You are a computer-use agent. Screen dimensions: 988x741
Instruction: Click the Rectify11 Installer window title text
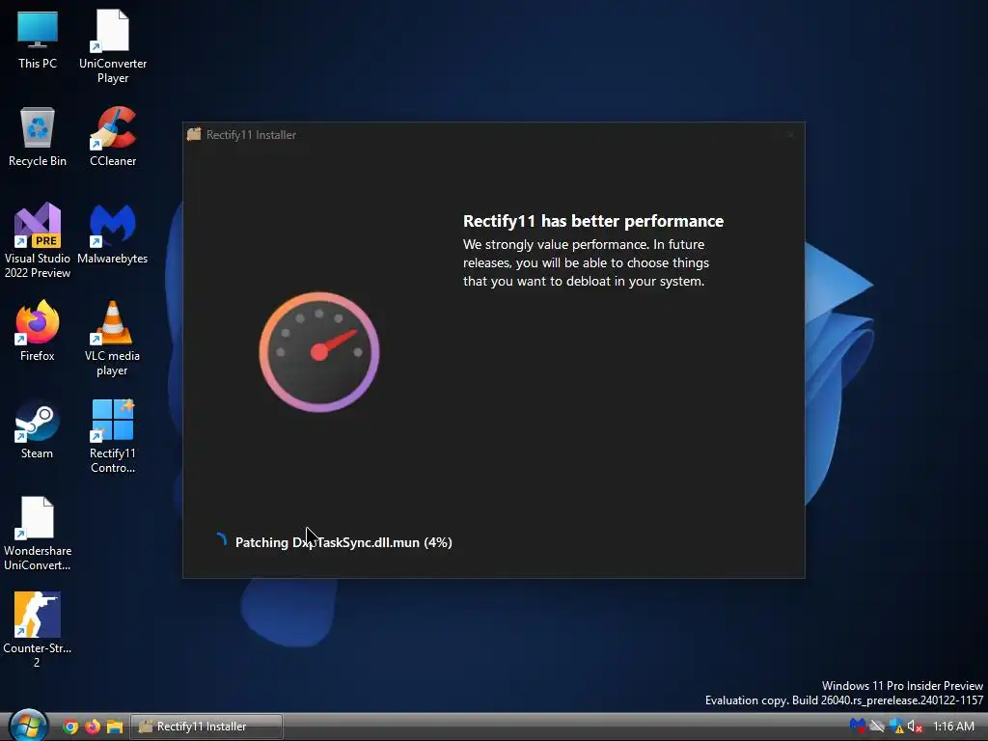tap(251, 135)
